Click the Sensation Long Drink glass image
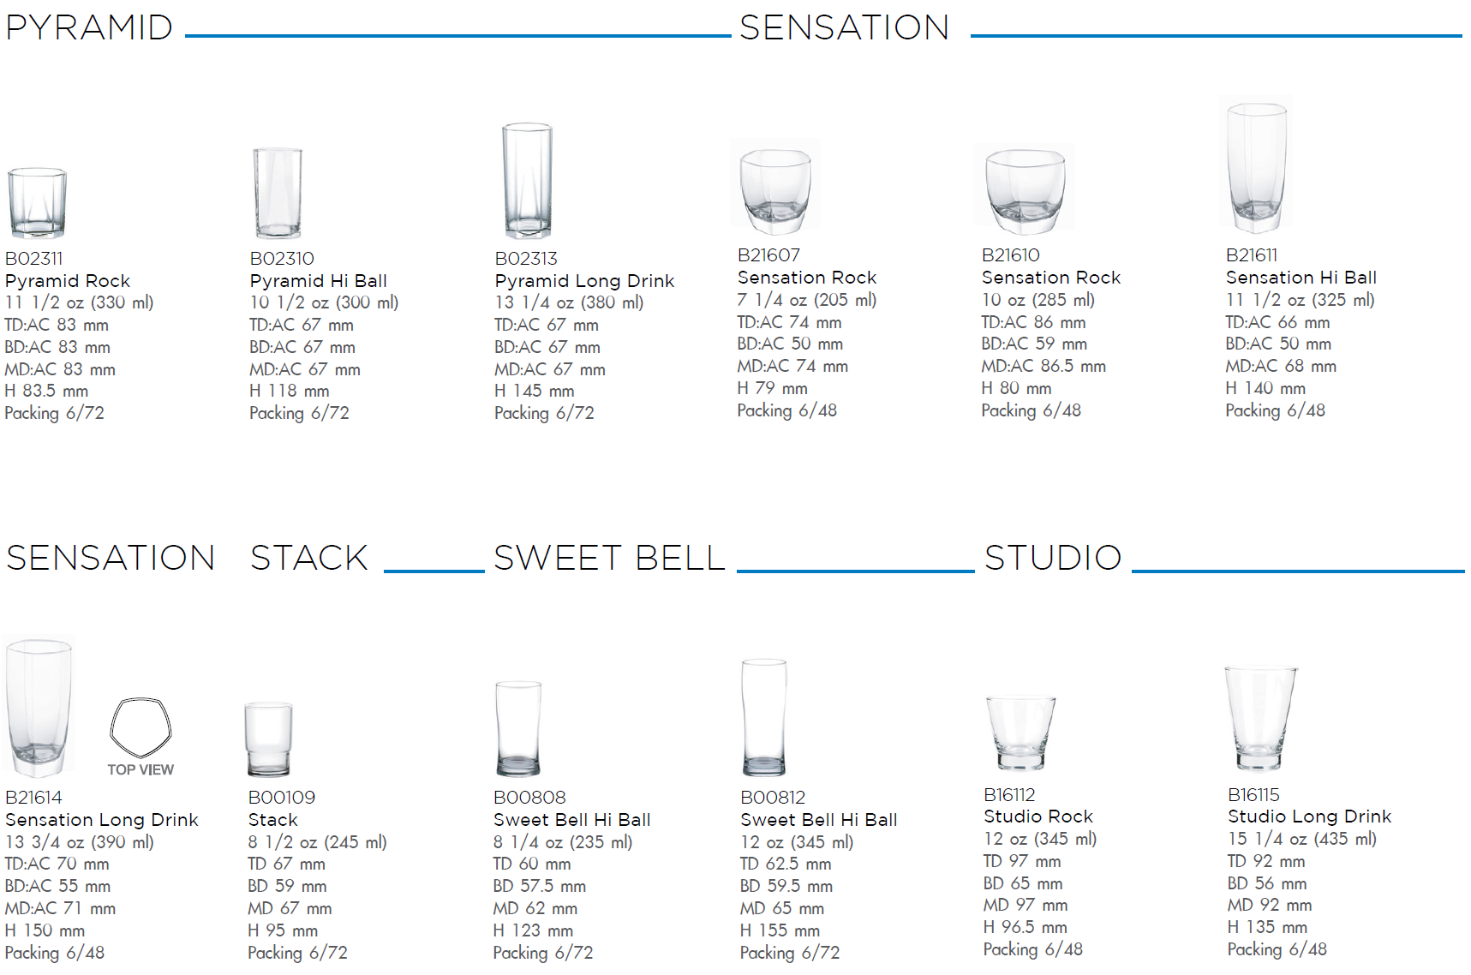 (39, 708)
